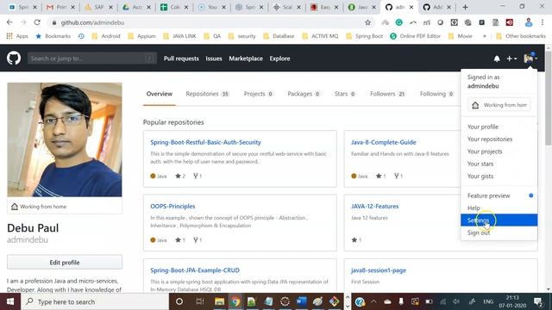
Task: Open Spring-Boot-JPA-Example-CRUD repository
Action: (x=195, y=270)
